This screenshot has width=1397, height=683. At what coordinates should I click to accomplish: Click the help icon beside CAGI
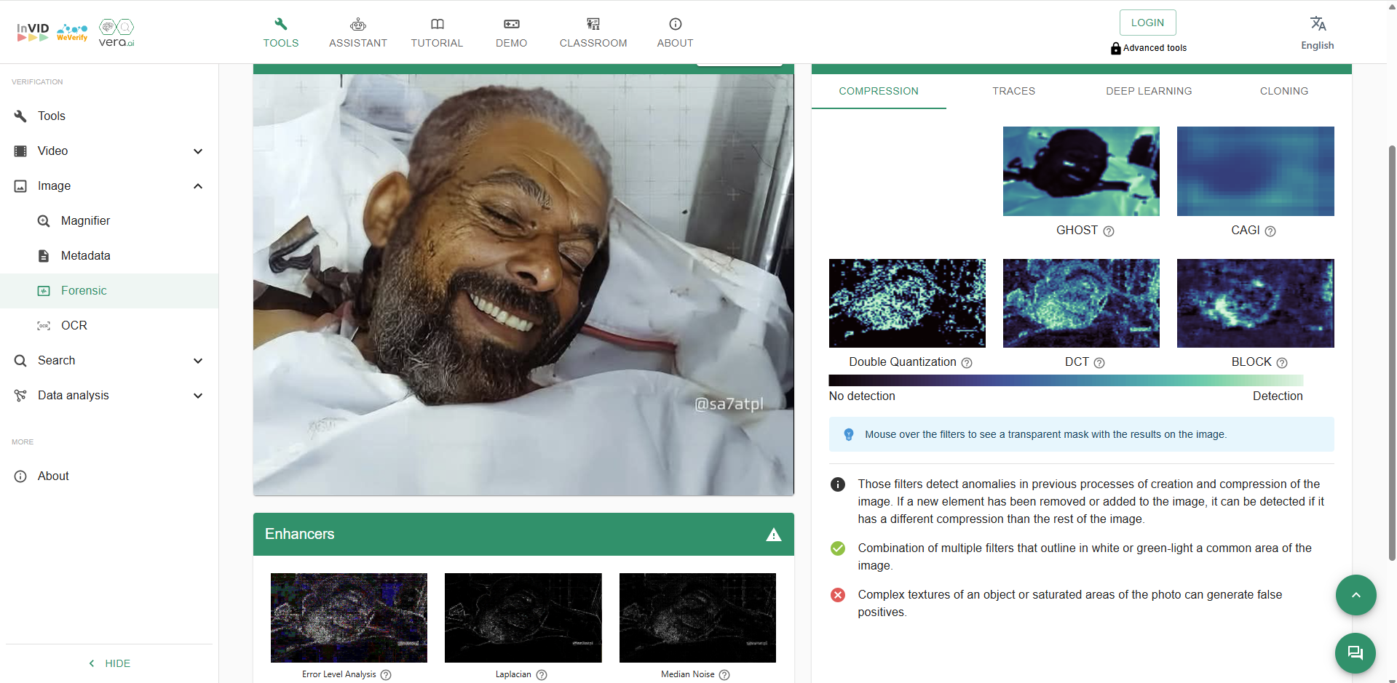click(1270, 231)
